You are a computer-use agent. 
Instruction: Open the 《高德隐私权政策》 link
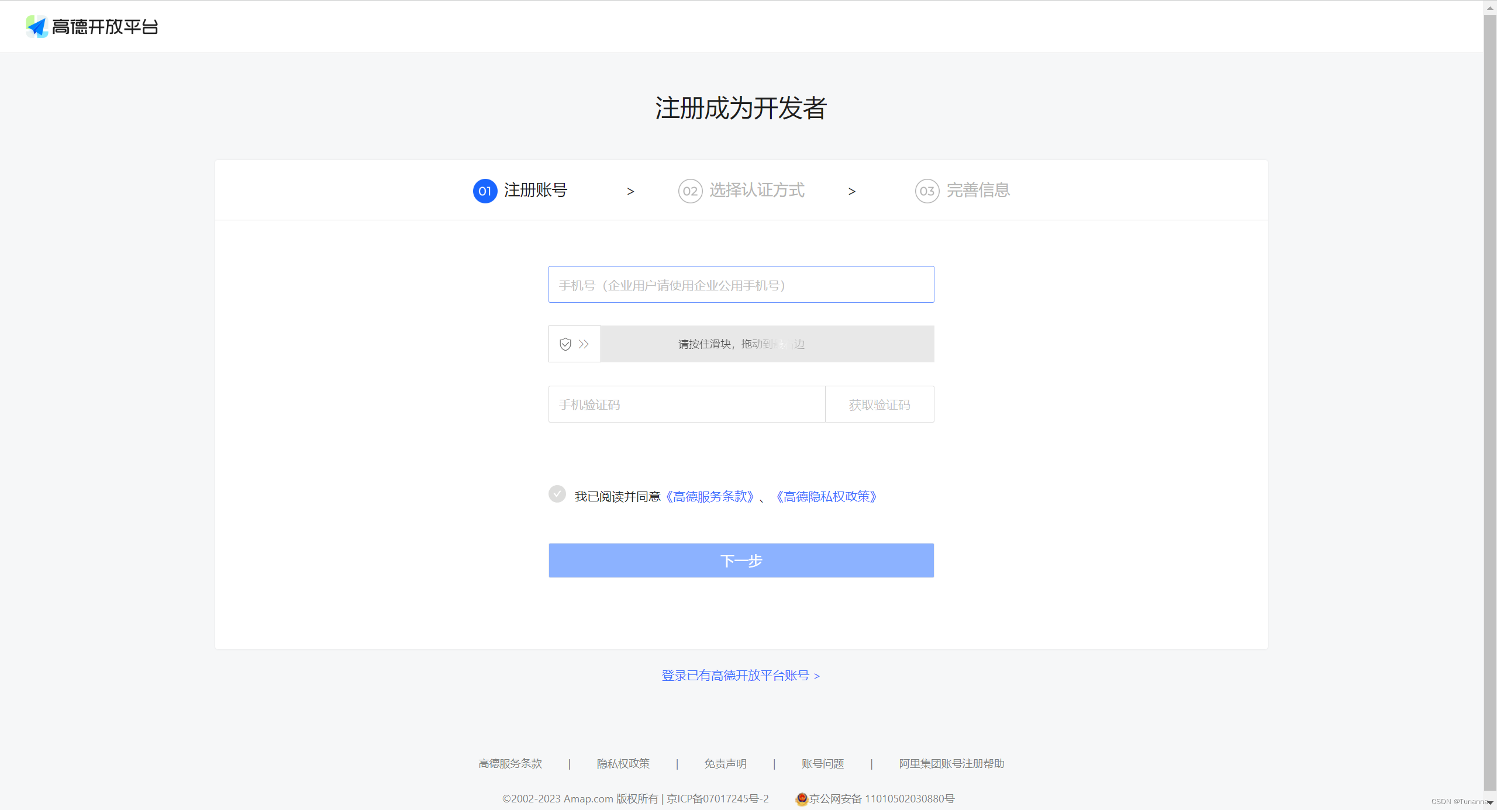(x=826, y=497)
